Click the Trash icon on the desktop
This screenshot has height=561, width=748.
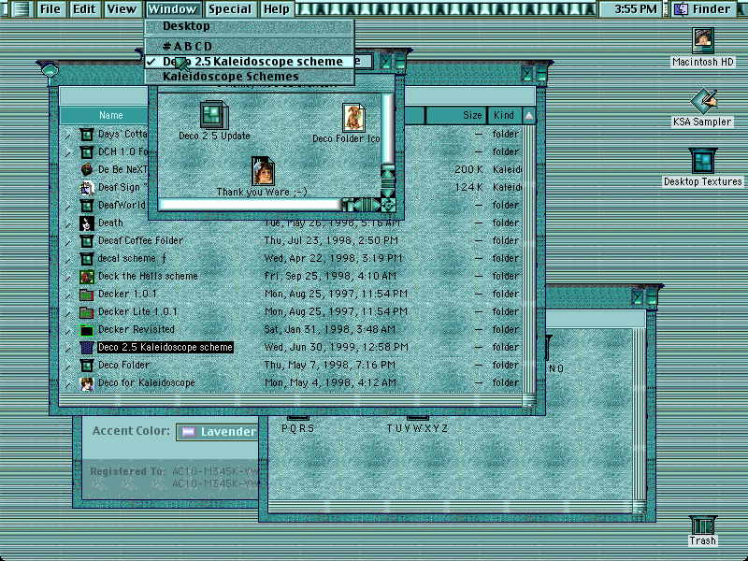coord(703,525)
